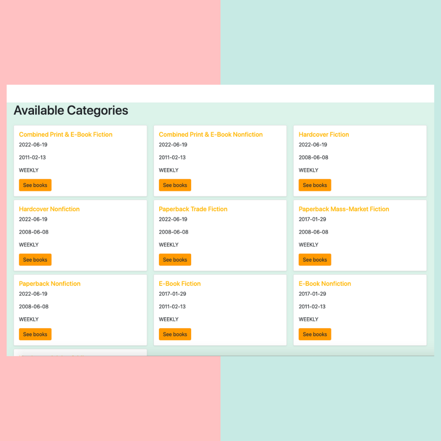Show books for E-Book Nonfiction
Screen dimensions: 441x441
click(x=315, y=334)
